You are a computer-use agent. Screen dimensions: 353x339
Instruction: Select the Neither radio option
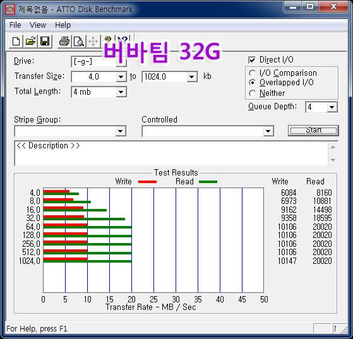[252, 93]
